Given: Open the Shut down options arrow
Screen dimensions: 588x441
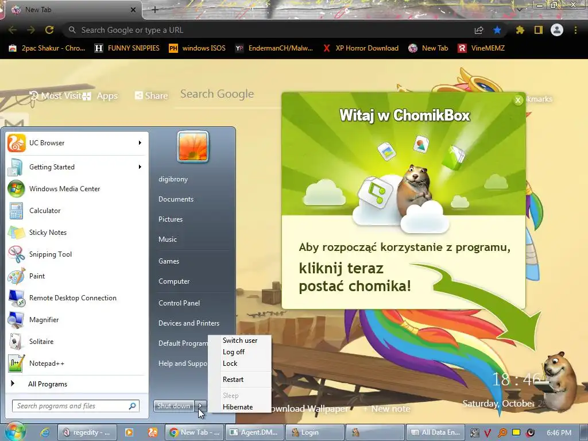Looking at the screenshot, I should coord(200,406).
